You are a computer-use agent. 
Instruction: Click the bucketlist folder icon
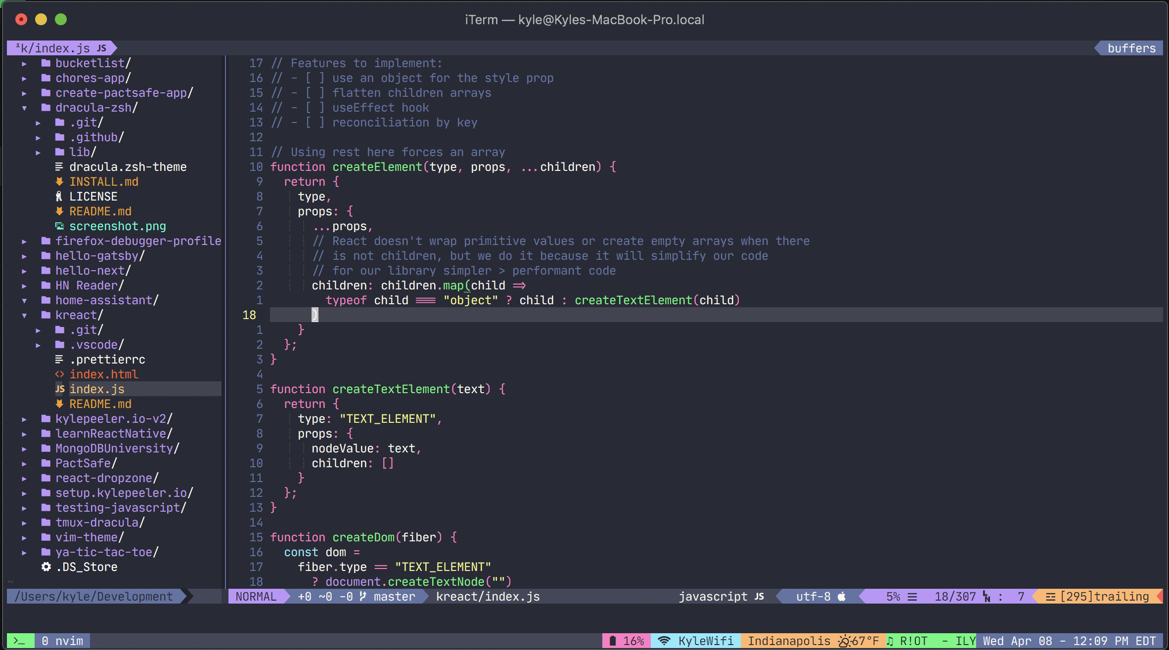[46, 63]
